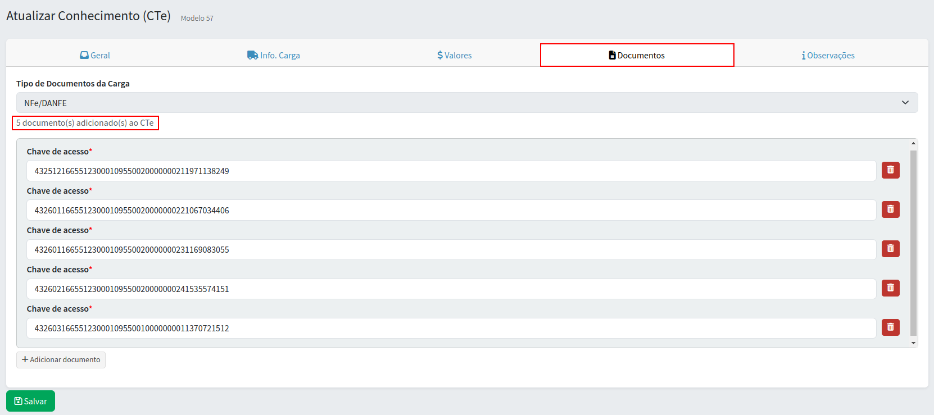Remove the access key ending in 083055

(890, 249)
